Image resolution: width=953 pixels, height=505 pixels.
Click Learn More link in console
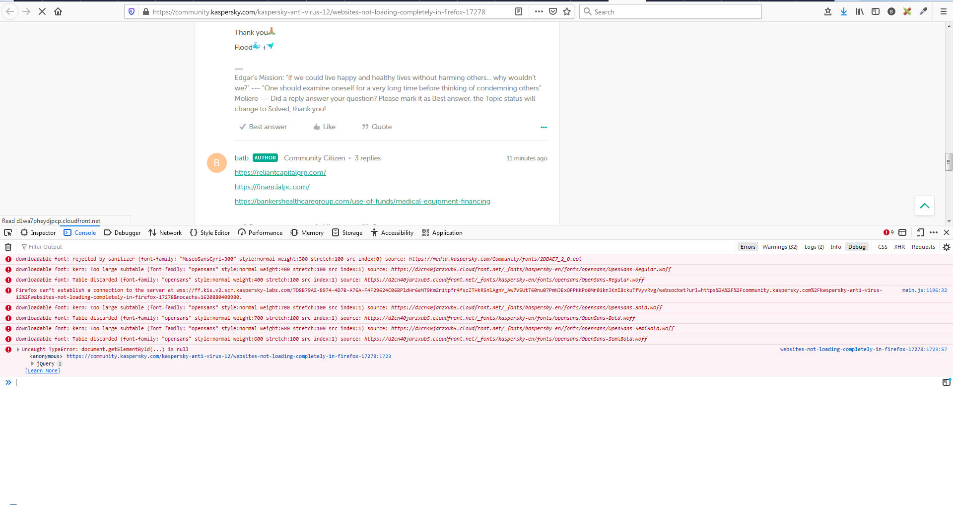point(43,371)
